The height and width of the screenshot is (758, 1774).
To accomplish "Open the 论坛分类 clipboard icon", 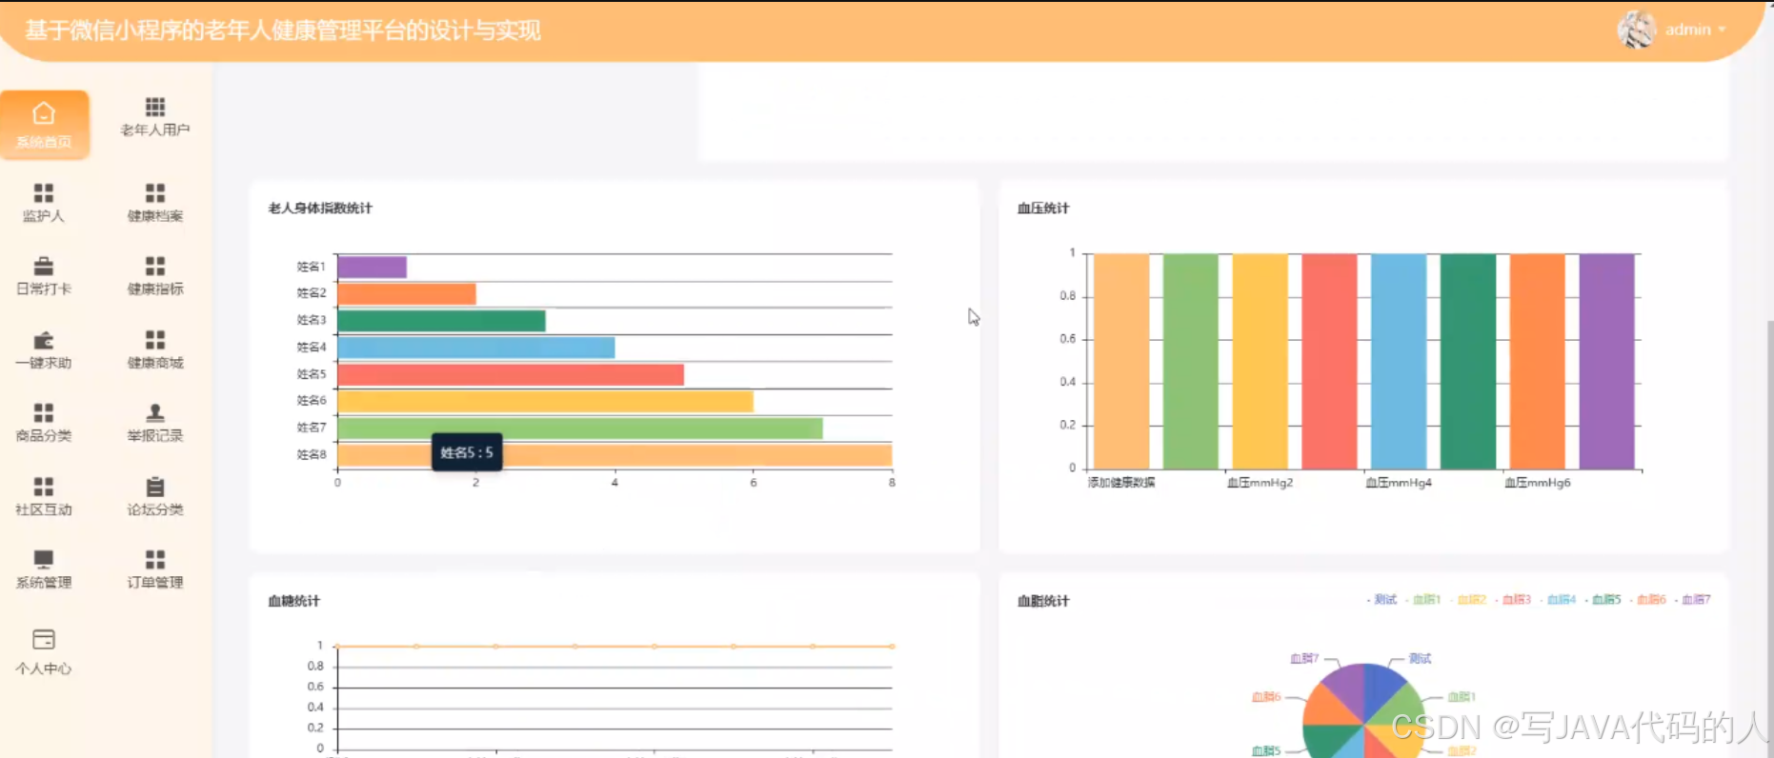I will point(155,486).
